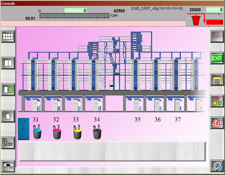Click the red question mark help icon
This screenshot has height=175, width=225.
(217, 101)
